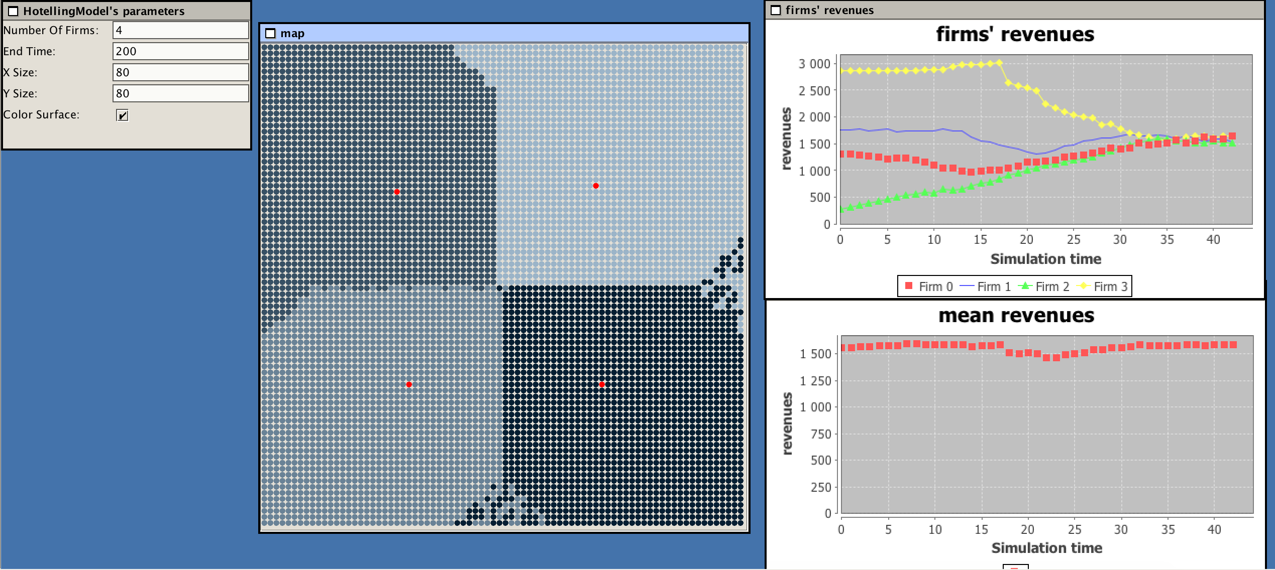
Task: Click the Number Of Firms input field
Action: point(180,30)
